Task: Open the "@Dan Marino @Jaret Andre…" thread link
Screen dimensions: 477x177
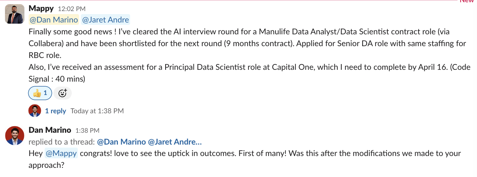Action: (x=149, y=142)
